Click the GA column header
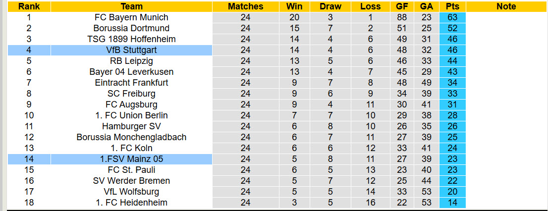 coord(426,6)
